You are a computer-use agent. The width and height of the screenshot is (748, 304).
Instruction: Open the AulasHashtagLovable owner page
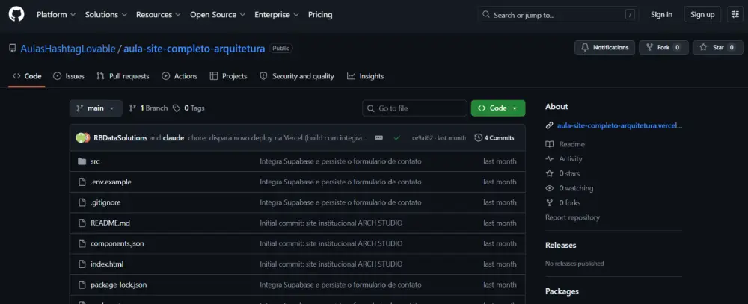(x=68, y=49)
